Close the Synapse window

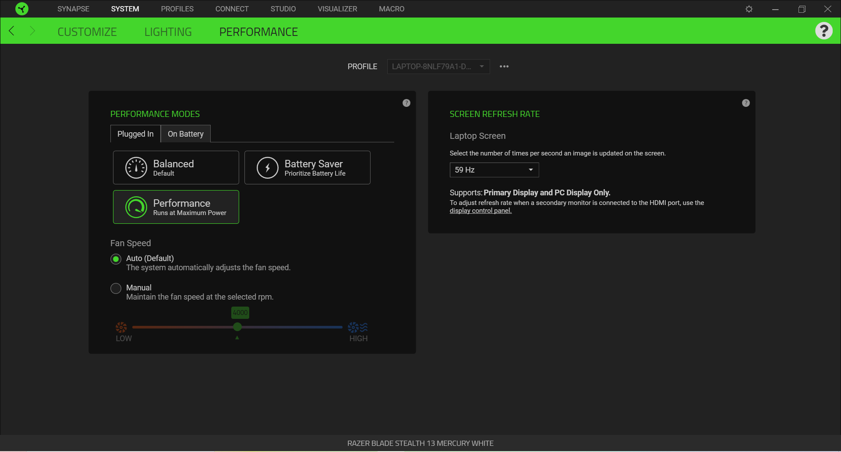tap(828, 9)
